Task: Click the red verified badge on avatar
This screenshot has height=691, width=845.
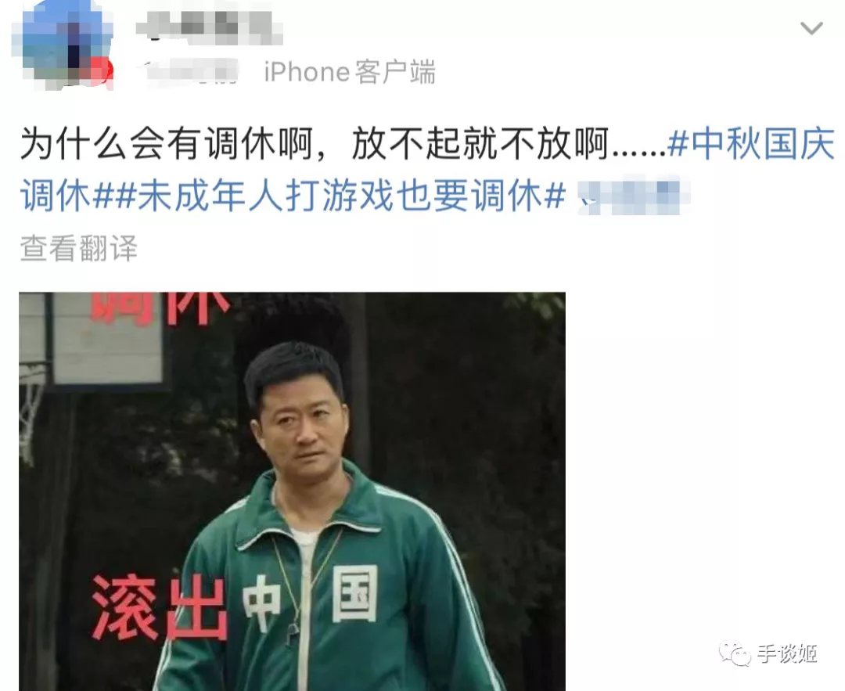Action: 102,73
